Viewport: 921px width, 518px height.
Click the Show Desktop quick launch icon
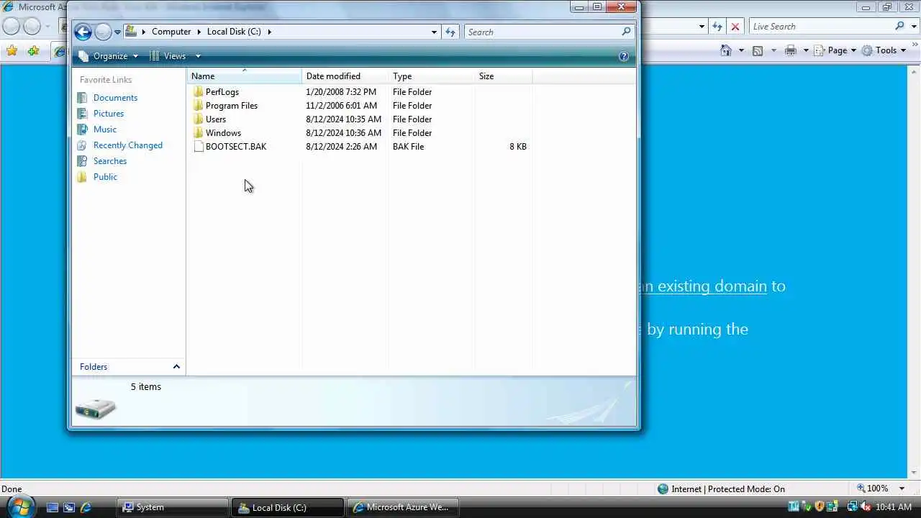(x=53, y=507)
